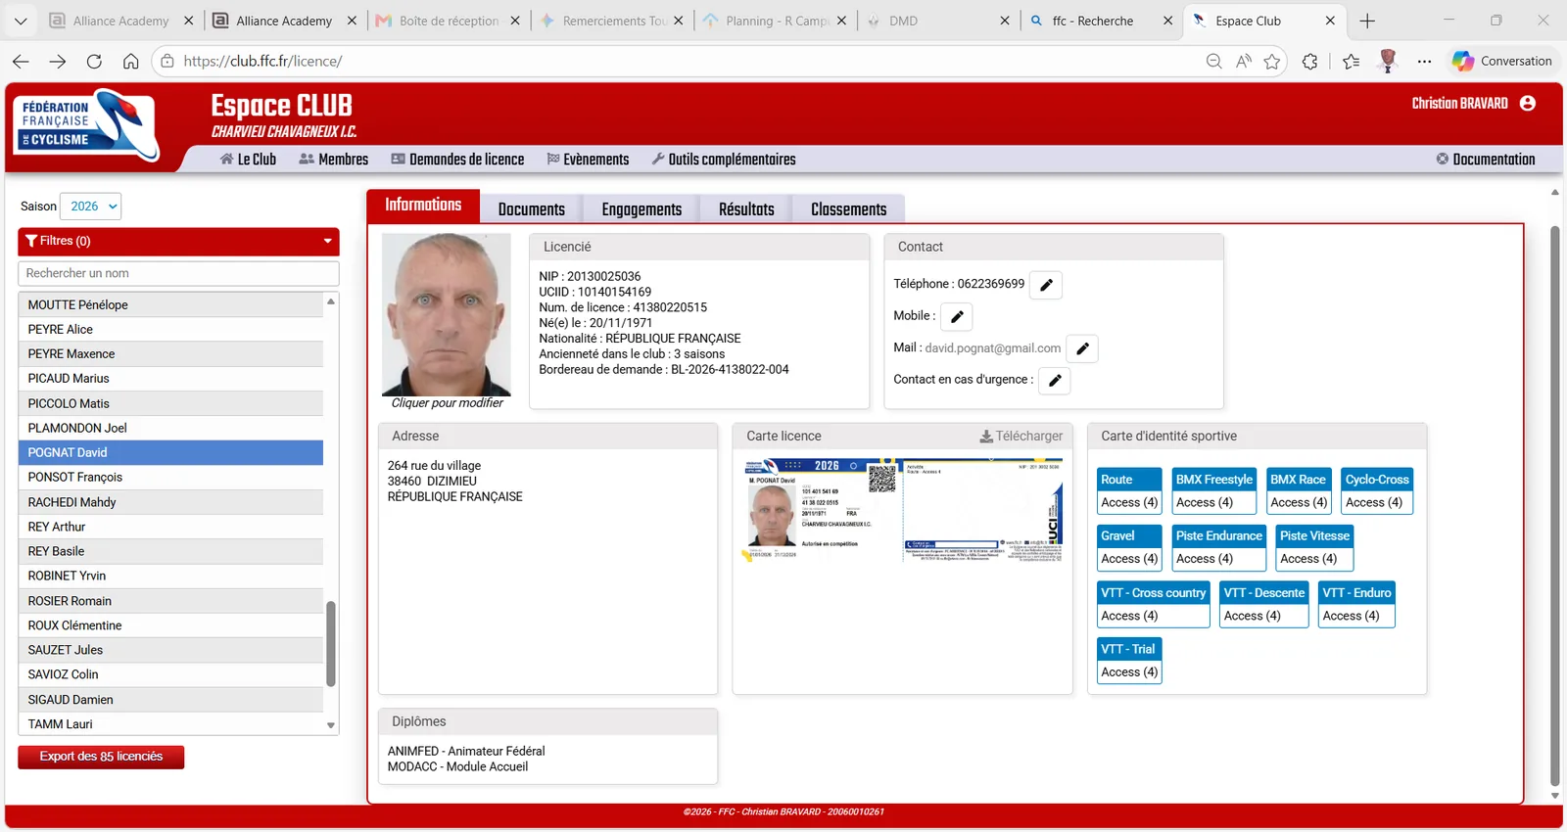Image resolution: width=1567 pixels, height=832 pixels.
Task: Switch to the Planning - R Camp browser tab
Action: [x=777, y=21]
